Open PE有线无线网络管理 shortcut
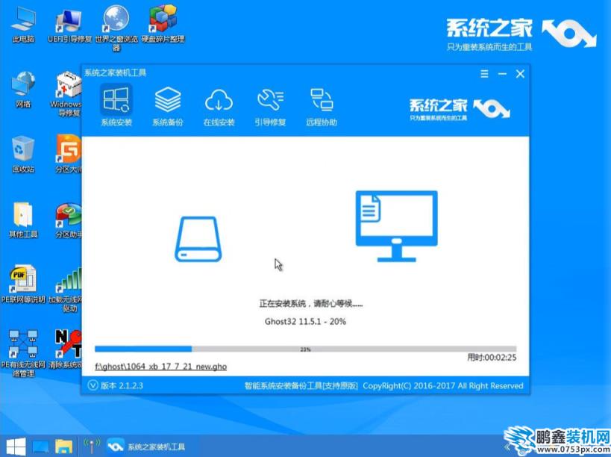Image resolution: width=611 pixels, height=457 pixels. pyautogui.click(x=23, y=354)
